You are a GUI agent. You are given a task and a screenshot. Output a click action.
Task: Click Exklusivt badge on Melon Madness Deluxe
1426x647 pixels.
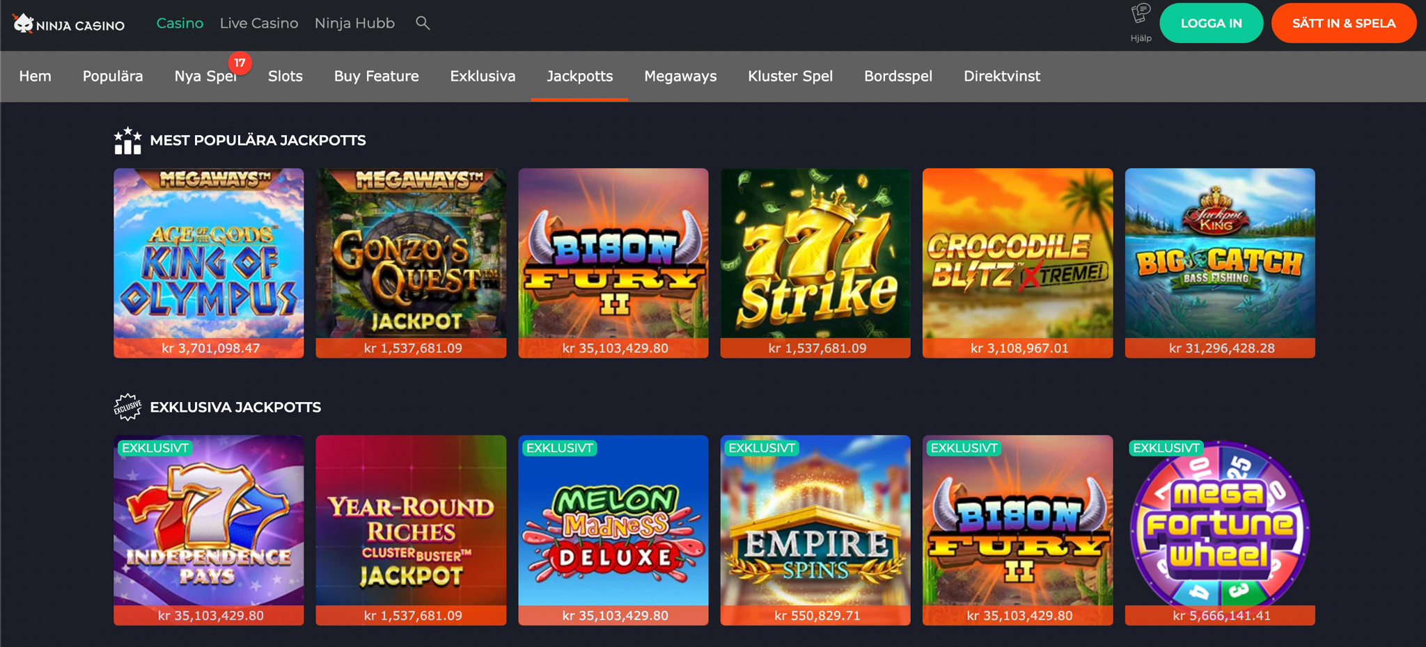(560, 448)
